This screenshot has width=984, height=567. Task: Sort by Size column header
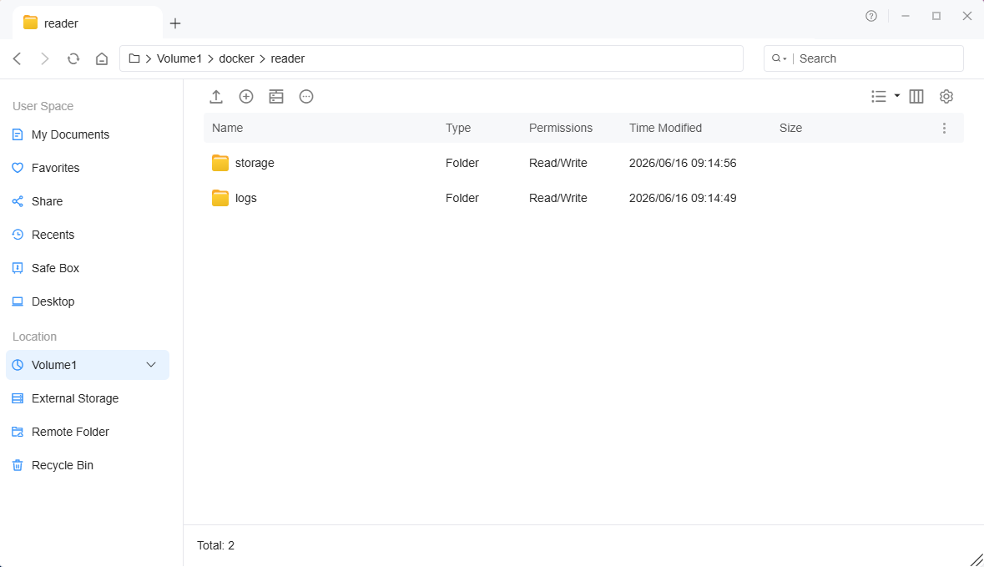(790, 128)
